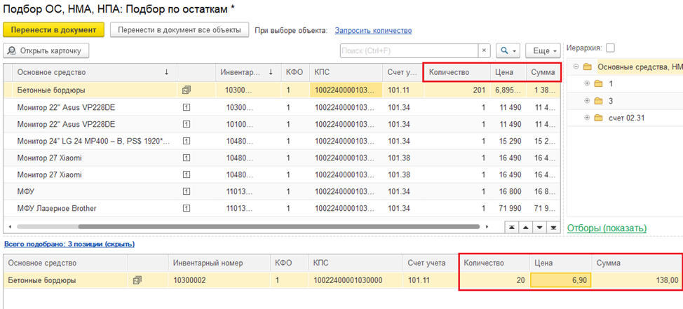
Task: Click the yellow Перенести в документ button
Action: pos(53,30)
